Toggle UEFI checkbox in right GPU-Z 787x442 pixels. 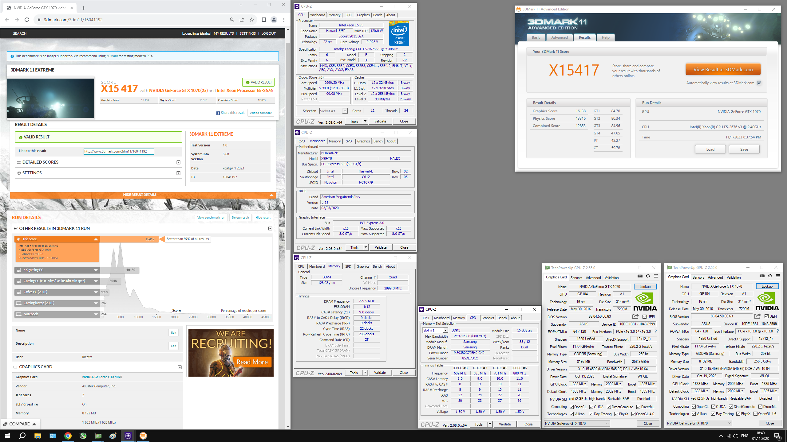pyautogui.click(x=766, y=316)
